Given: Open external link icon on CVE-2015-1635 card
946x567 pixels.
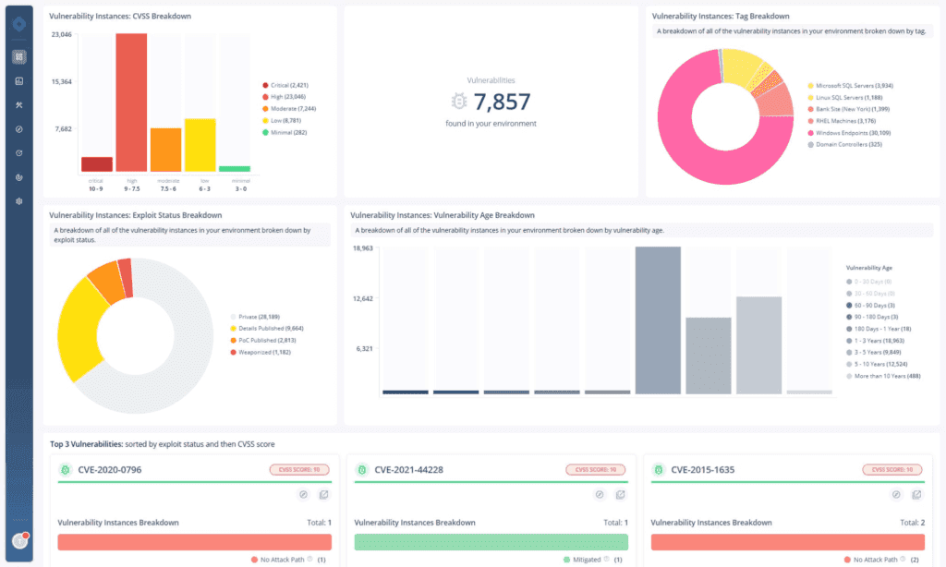Looking at the screenshot, I should click(x=917, y=495).
